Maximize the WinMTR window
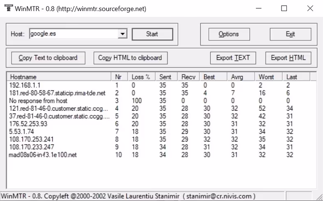Screen dimensions: 323x201 [x=284, y=9]
